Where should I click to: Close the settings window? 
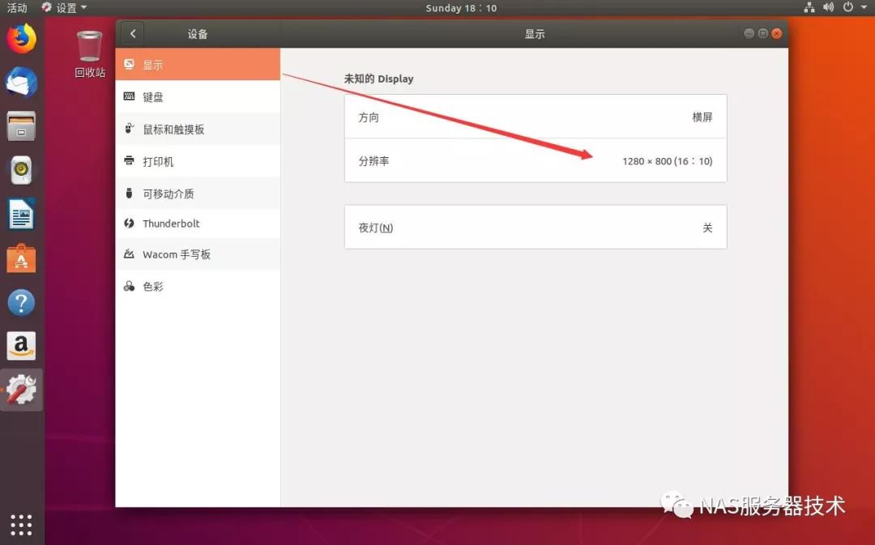coord(777,33)
